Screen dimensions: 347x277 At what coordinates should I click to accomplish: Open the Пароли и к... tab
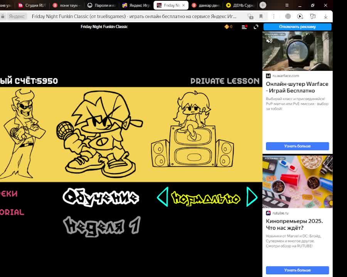coord(102,5)
